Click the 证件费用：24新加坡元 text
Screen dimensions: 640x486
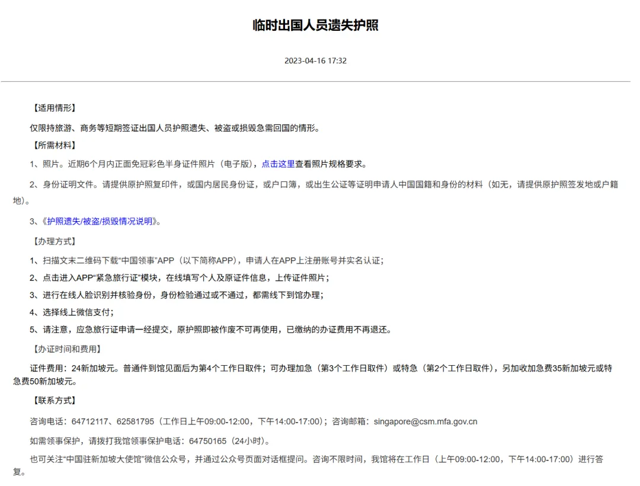click(x=313, y=375)
